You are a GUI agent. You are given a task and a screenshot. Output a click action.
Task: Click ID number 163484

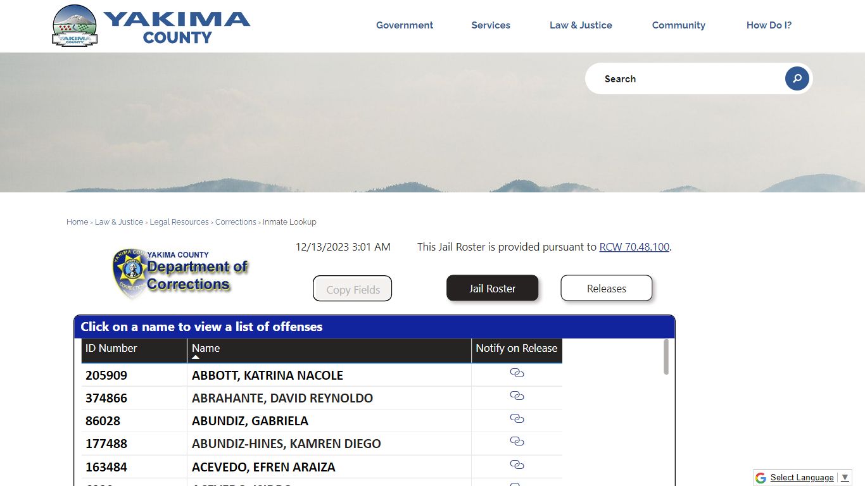[106, 467]
